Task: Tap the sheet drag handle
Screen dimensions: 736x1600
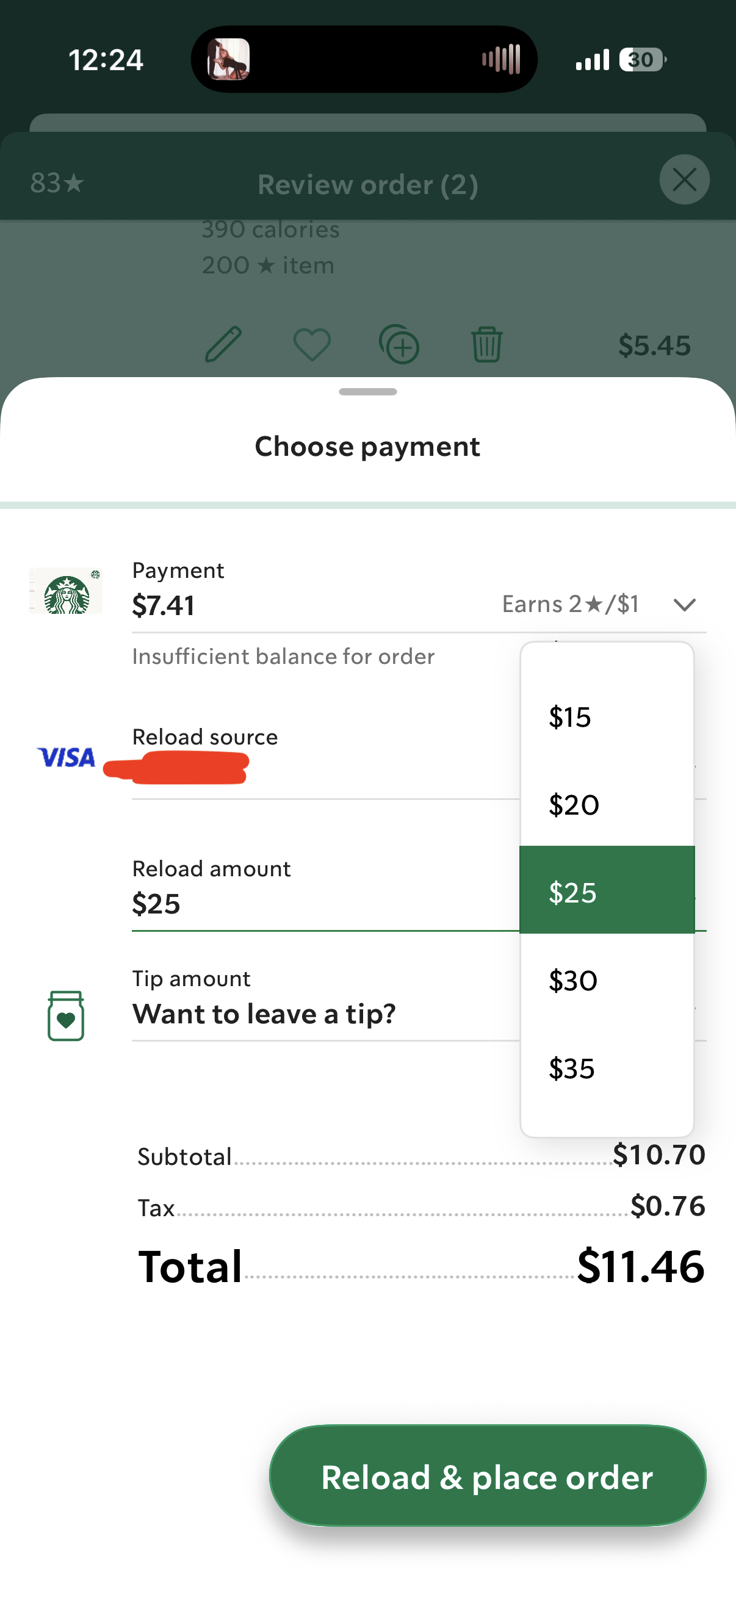Action: (367, 392)
